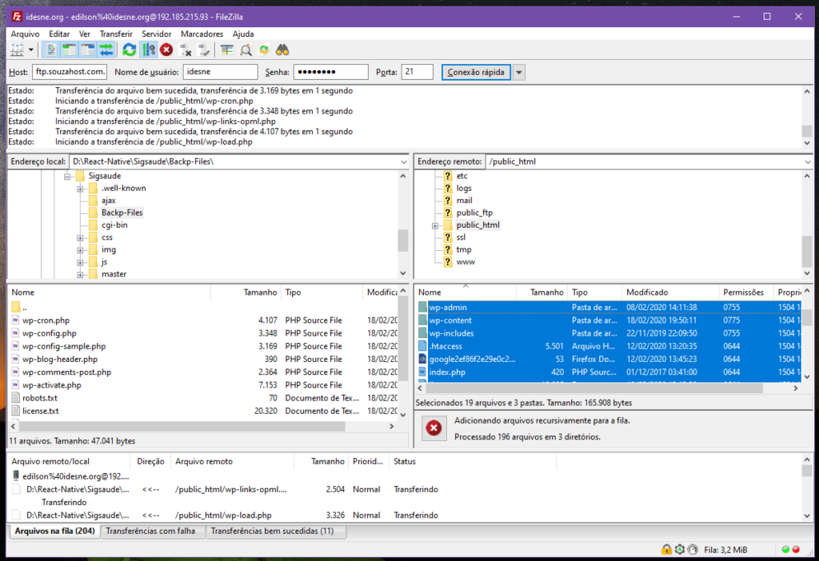The height and width of the screenshot is (561, 819).
Task: Toggle processing of the transfer queue
Action: point(148,50)
